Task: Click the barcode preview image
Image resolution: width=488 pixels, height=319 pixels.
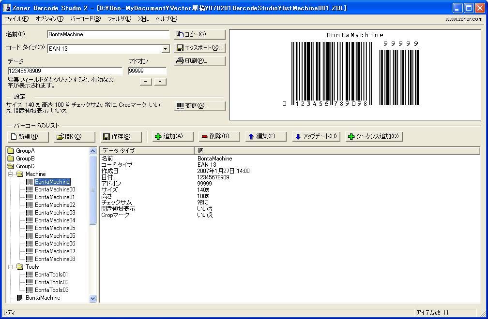Action: [x=355, y=75]
